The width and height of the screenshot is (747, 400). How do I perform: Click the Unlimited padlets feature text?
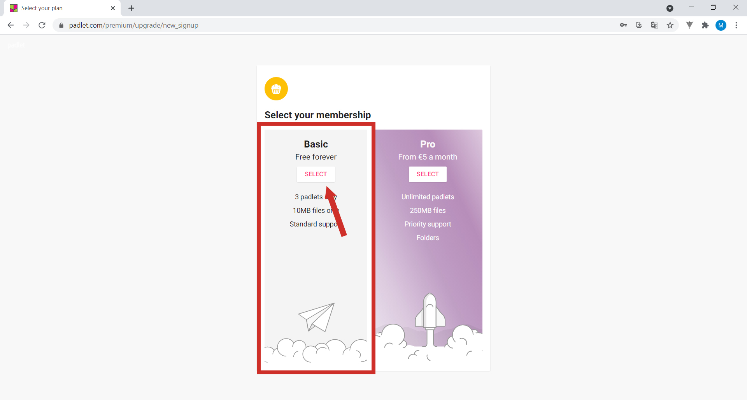click(x=428, y=197)
